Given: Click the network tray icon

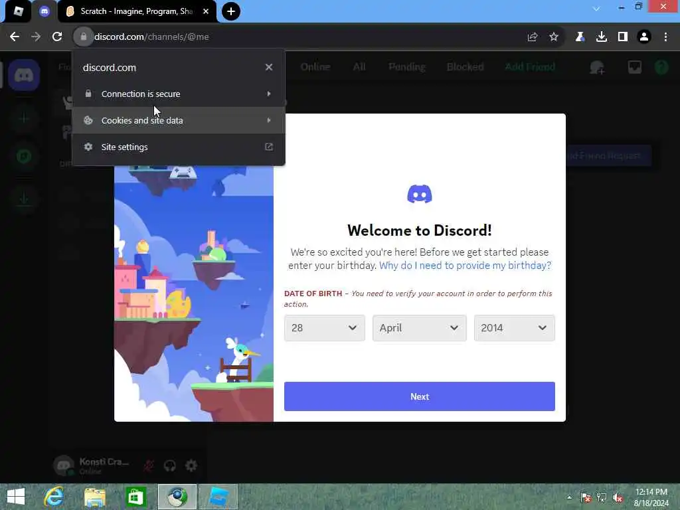Looking at the screenshot, I should point(602,497).
